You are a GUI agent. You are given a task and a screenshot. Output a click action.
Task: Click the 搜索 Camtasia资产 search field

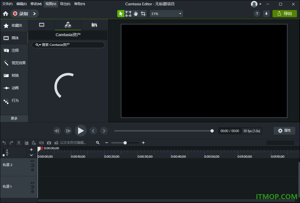(68, 45)
